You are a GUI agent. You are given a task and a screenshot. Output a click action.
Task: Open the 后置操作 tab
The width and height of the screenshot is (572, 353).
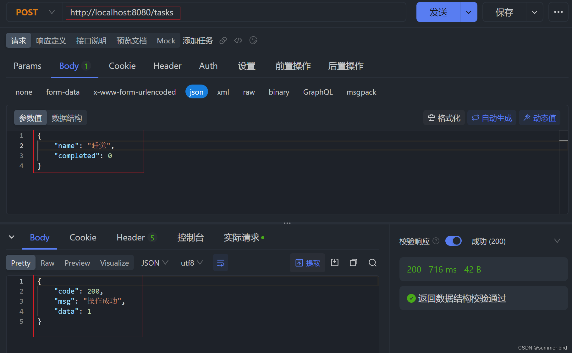point(346,66)
